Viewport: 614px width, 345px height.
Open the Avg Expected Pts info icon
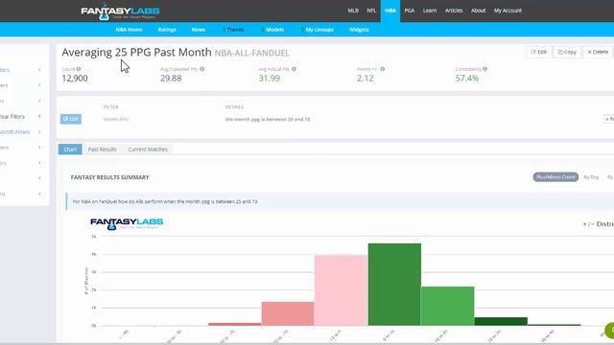(202, 69)
